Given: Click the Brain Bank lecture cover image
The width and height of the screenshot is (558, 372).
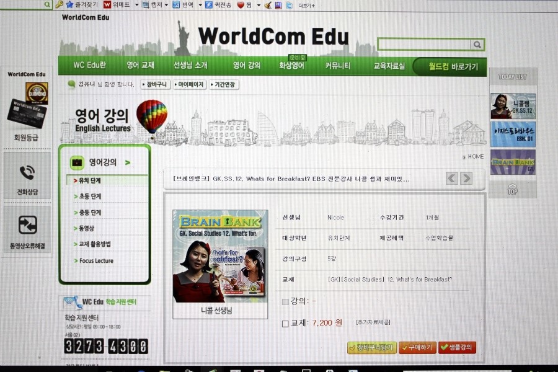Looking at the screenshot, I should point(220,256).
